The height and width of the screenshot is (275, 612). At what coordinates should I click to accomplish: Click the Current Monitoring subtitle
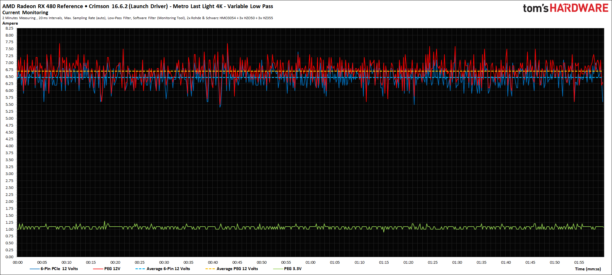pyautogui.click(x=25, y=12)
